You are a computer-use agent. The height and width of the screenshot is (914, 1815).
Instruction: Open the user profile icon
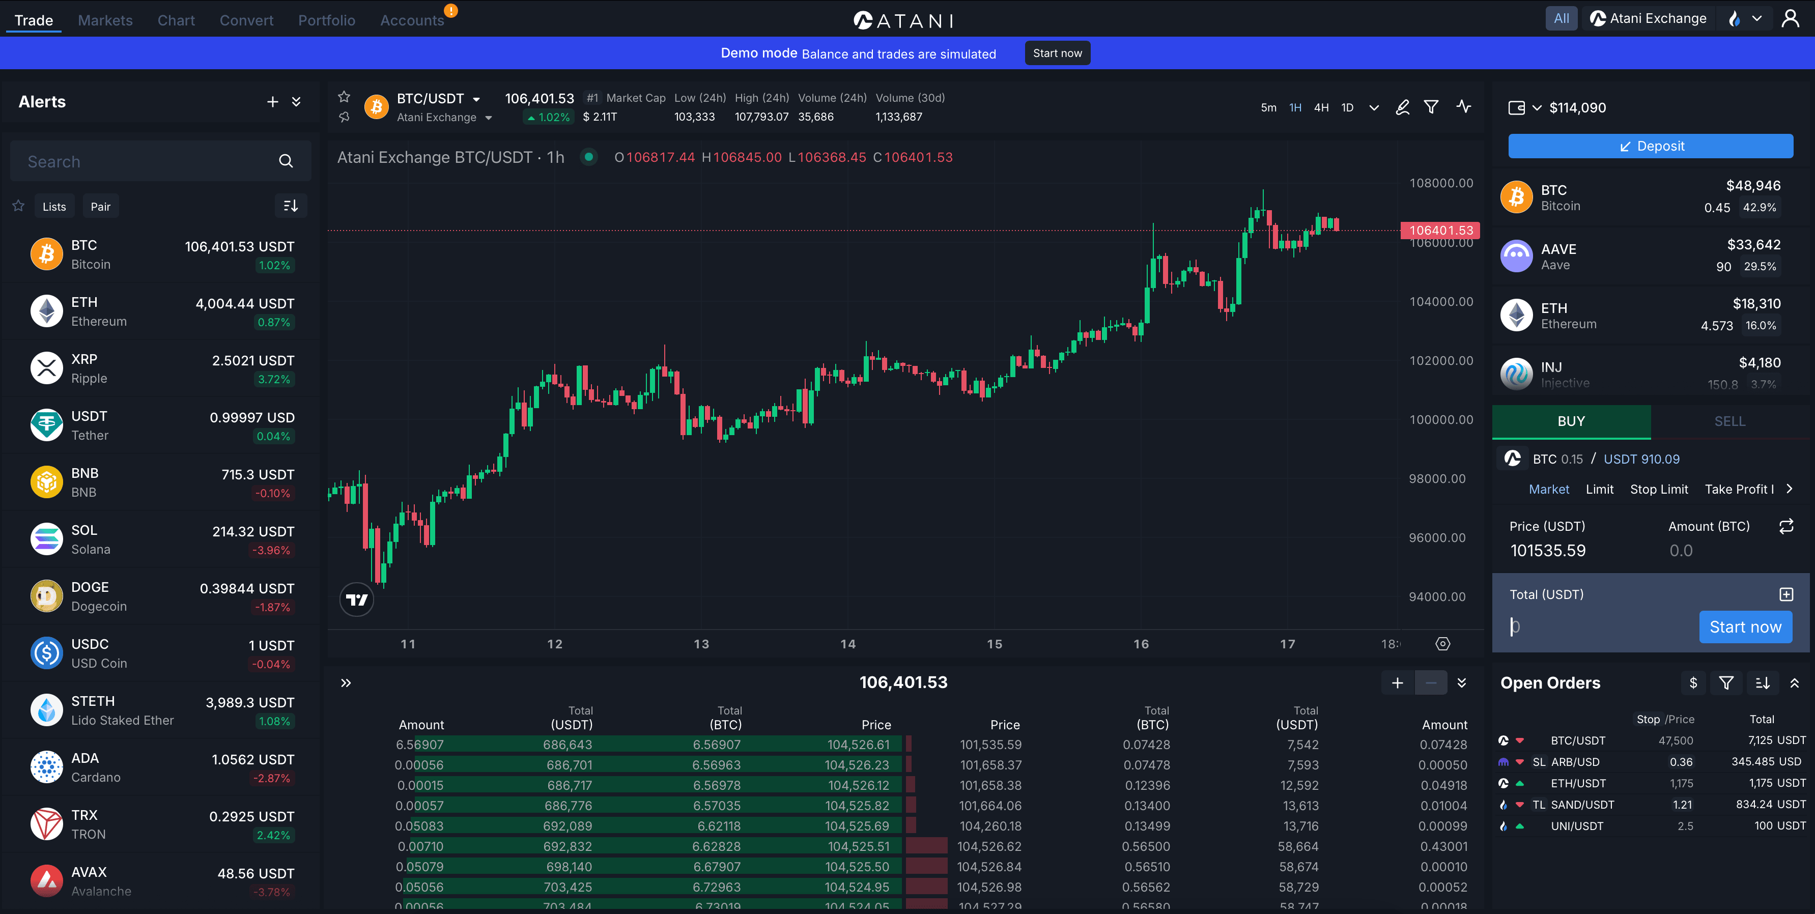coord(1790,19)
